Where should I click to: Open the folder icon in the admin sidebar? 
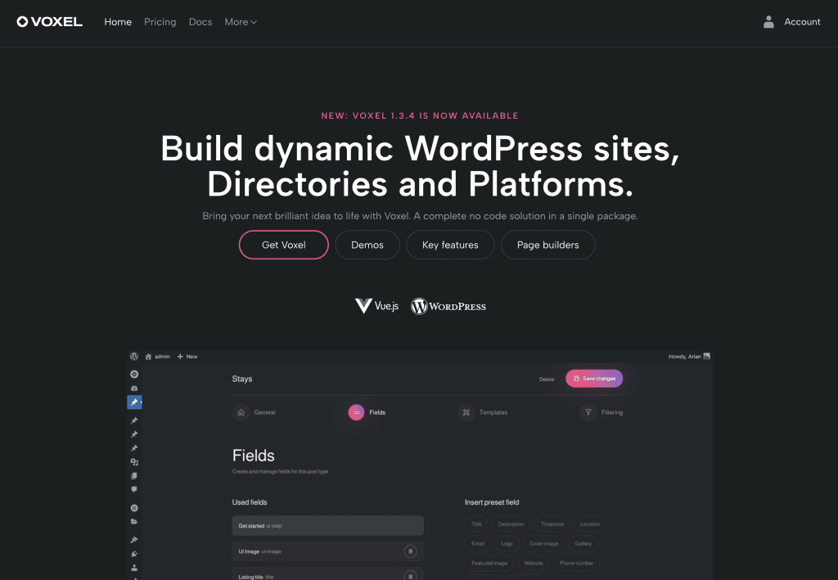pyautogui.click(x=134, y=522)
